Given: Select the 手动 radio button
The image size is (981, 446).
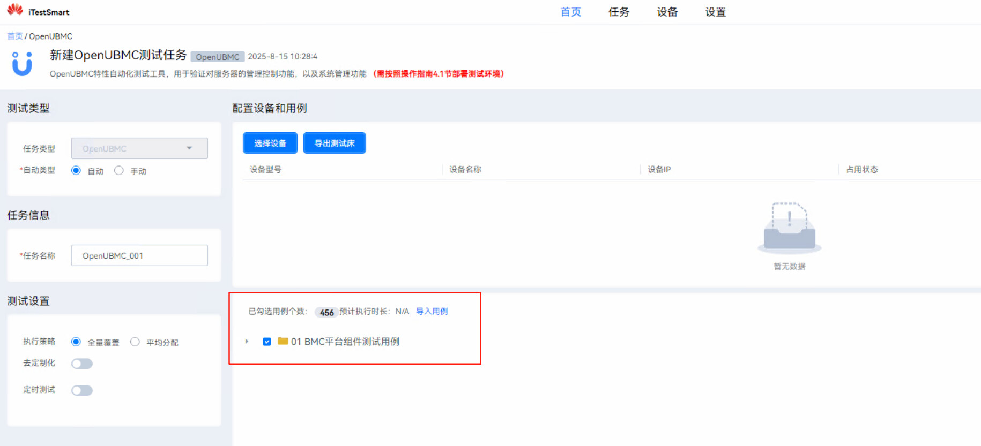Looking at the screenshot, I should click(x=119, y=170).
